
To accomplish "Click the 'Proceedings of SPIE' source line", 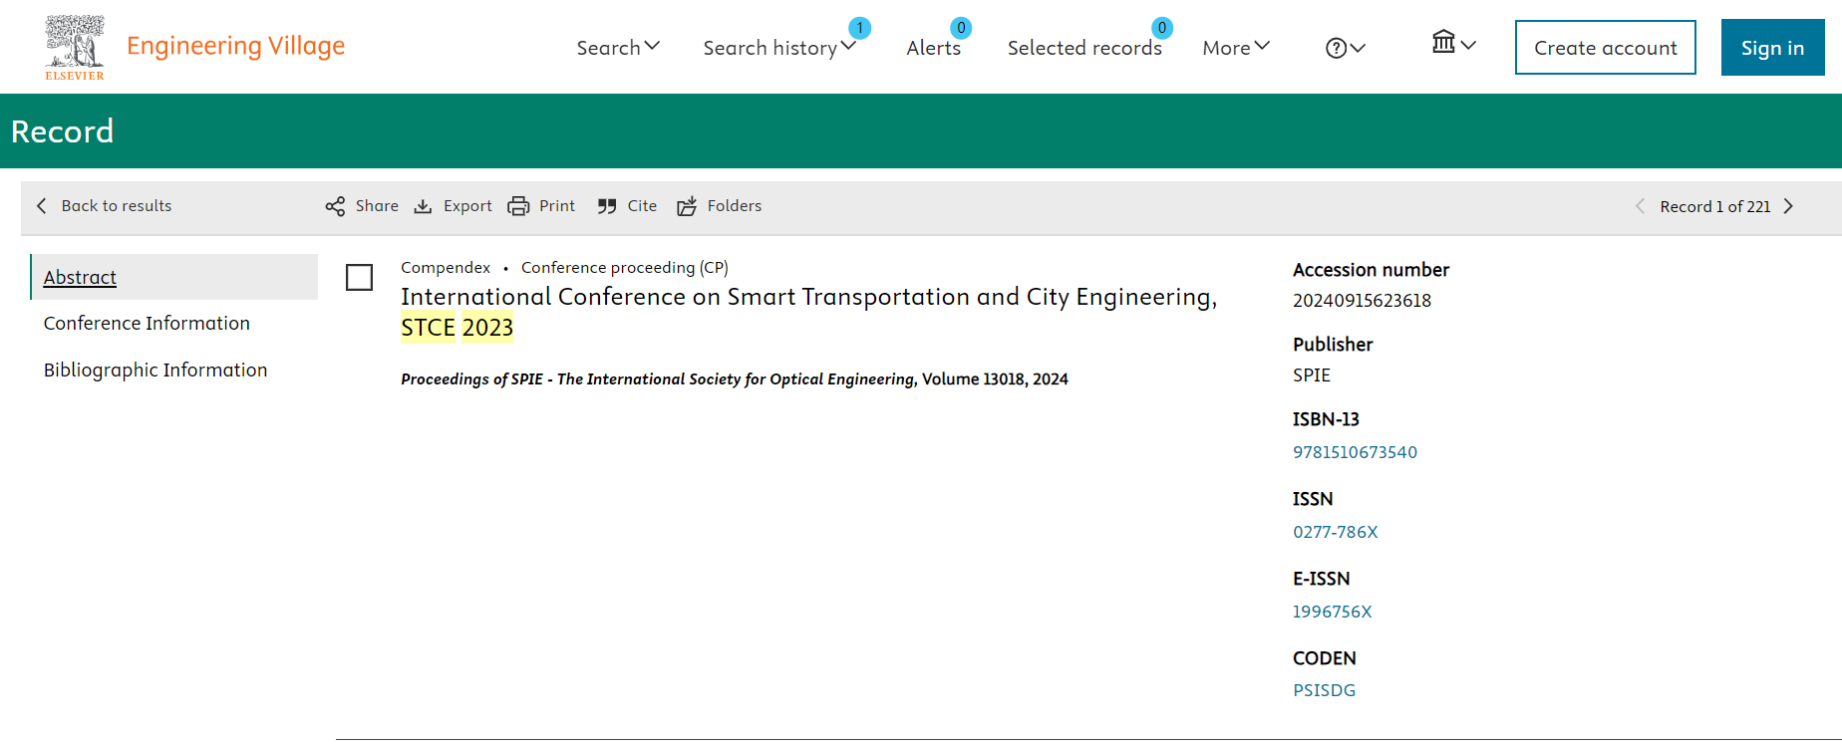I will [734, 379].
